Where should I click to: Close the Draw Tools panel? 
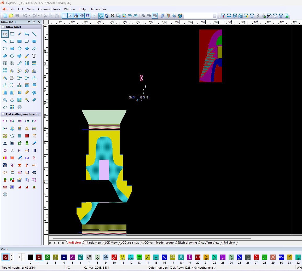tap(39, 22)
